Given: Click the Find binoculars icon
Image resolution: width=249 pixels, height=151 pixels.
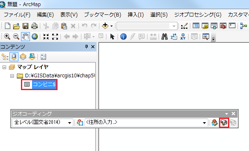Looking at the screenshot, I should (164, 37).
